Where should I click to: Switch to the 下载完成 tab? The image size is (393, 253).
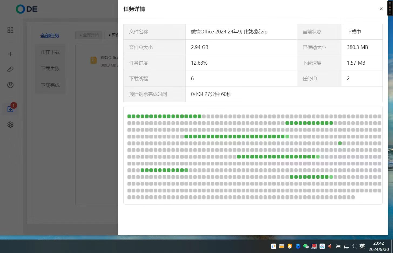[x=50, y=85]
